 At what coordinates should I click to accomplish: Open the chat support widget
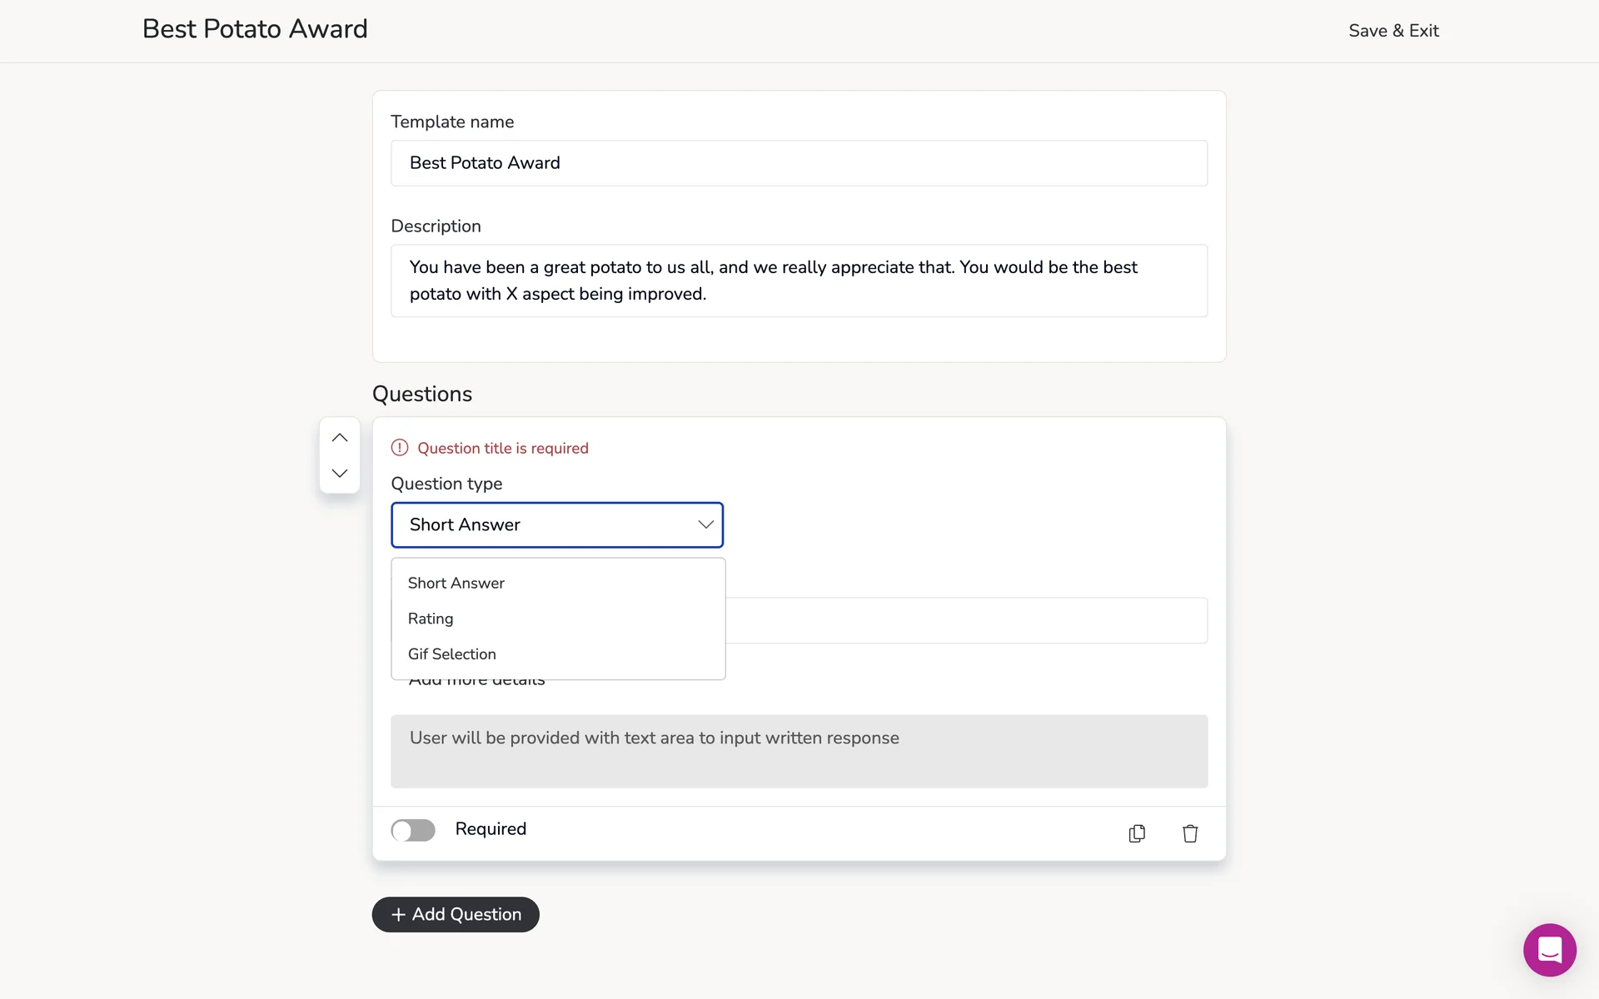[1549, 949]
